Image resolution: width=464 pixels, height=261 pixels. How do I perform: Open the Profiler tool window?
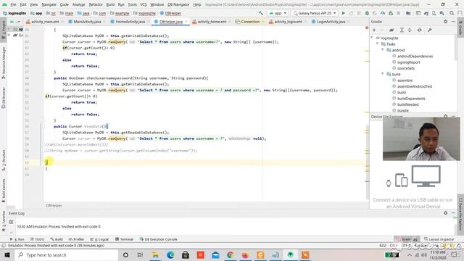click(x=76, y=239)
